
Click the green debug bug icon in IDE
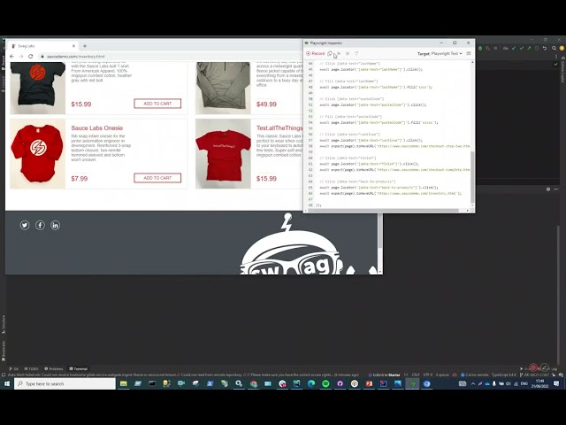(x=480, y=48)
